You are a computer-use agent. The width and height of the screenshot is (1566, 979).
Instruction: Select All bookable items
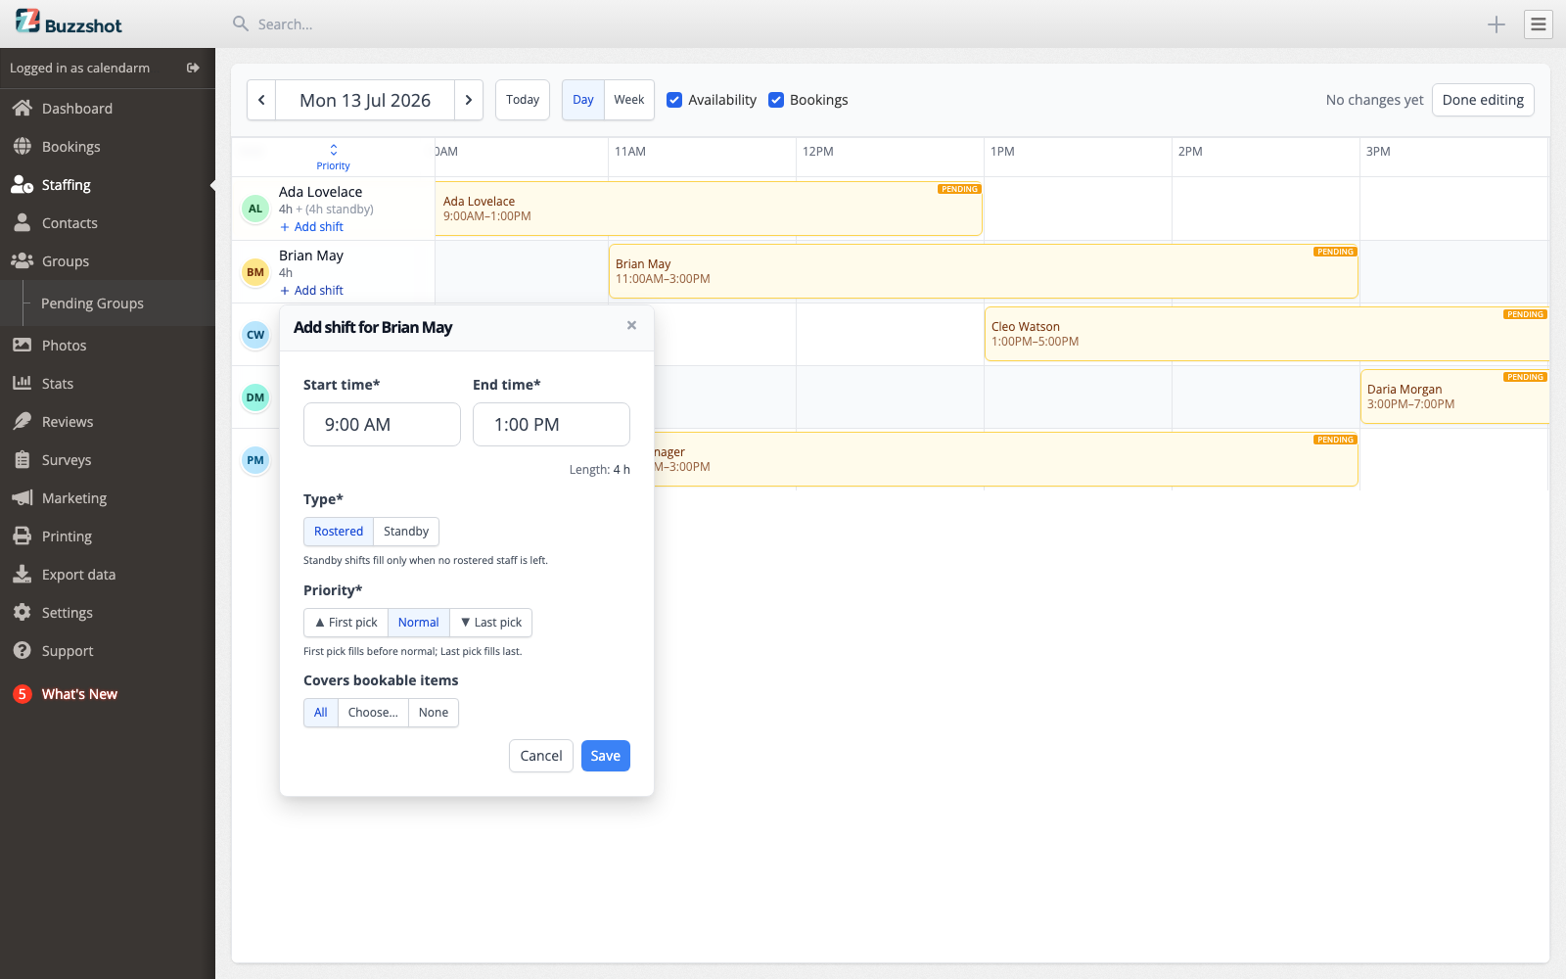tap(321, 713)
